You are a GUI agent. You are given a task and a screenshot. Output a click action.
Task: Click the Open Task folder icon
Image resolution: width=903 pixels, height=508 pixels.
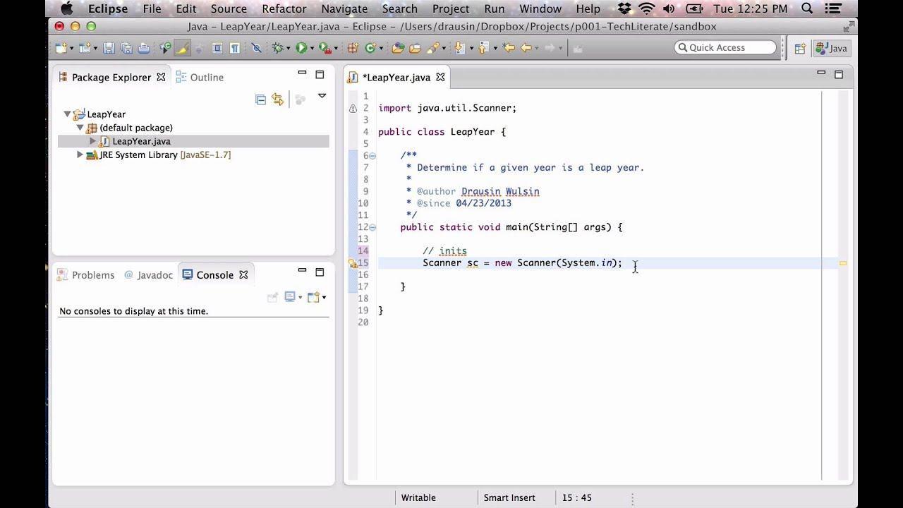(415, 48)
